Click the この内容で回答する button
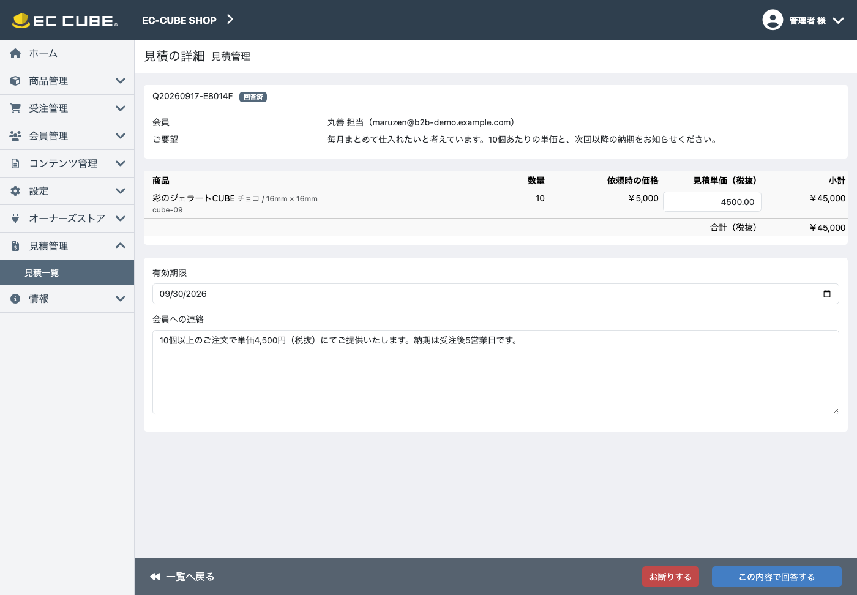Viewport: 857px width, 595px height. (x=777, y=577)
